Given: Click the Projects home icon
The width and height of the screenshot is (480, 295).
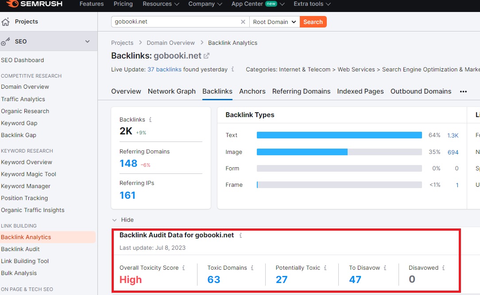Looking at the screenshot, I should 5,22.
